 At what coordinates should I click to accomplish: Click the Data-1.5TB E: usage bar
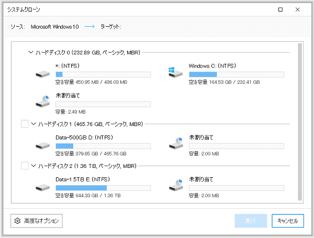pyautogui.click(x=103, y=187)
